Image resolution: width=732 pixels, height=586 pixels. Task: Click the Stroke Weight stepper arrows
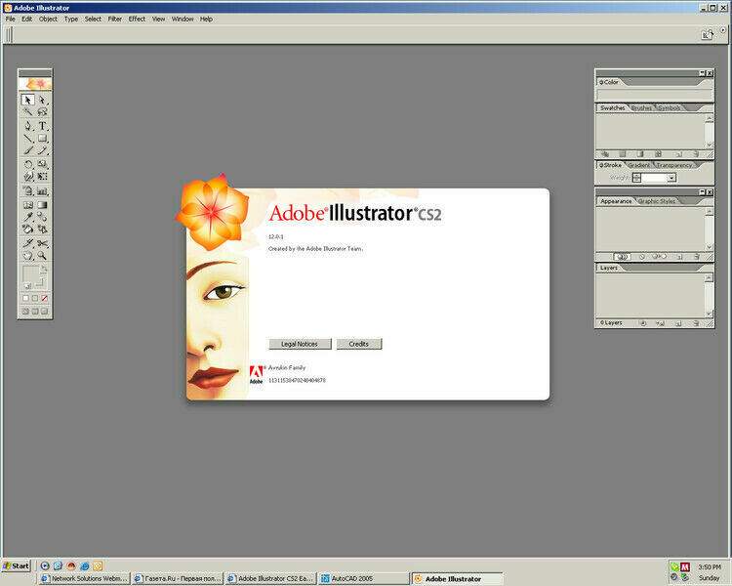click(636, 178)
